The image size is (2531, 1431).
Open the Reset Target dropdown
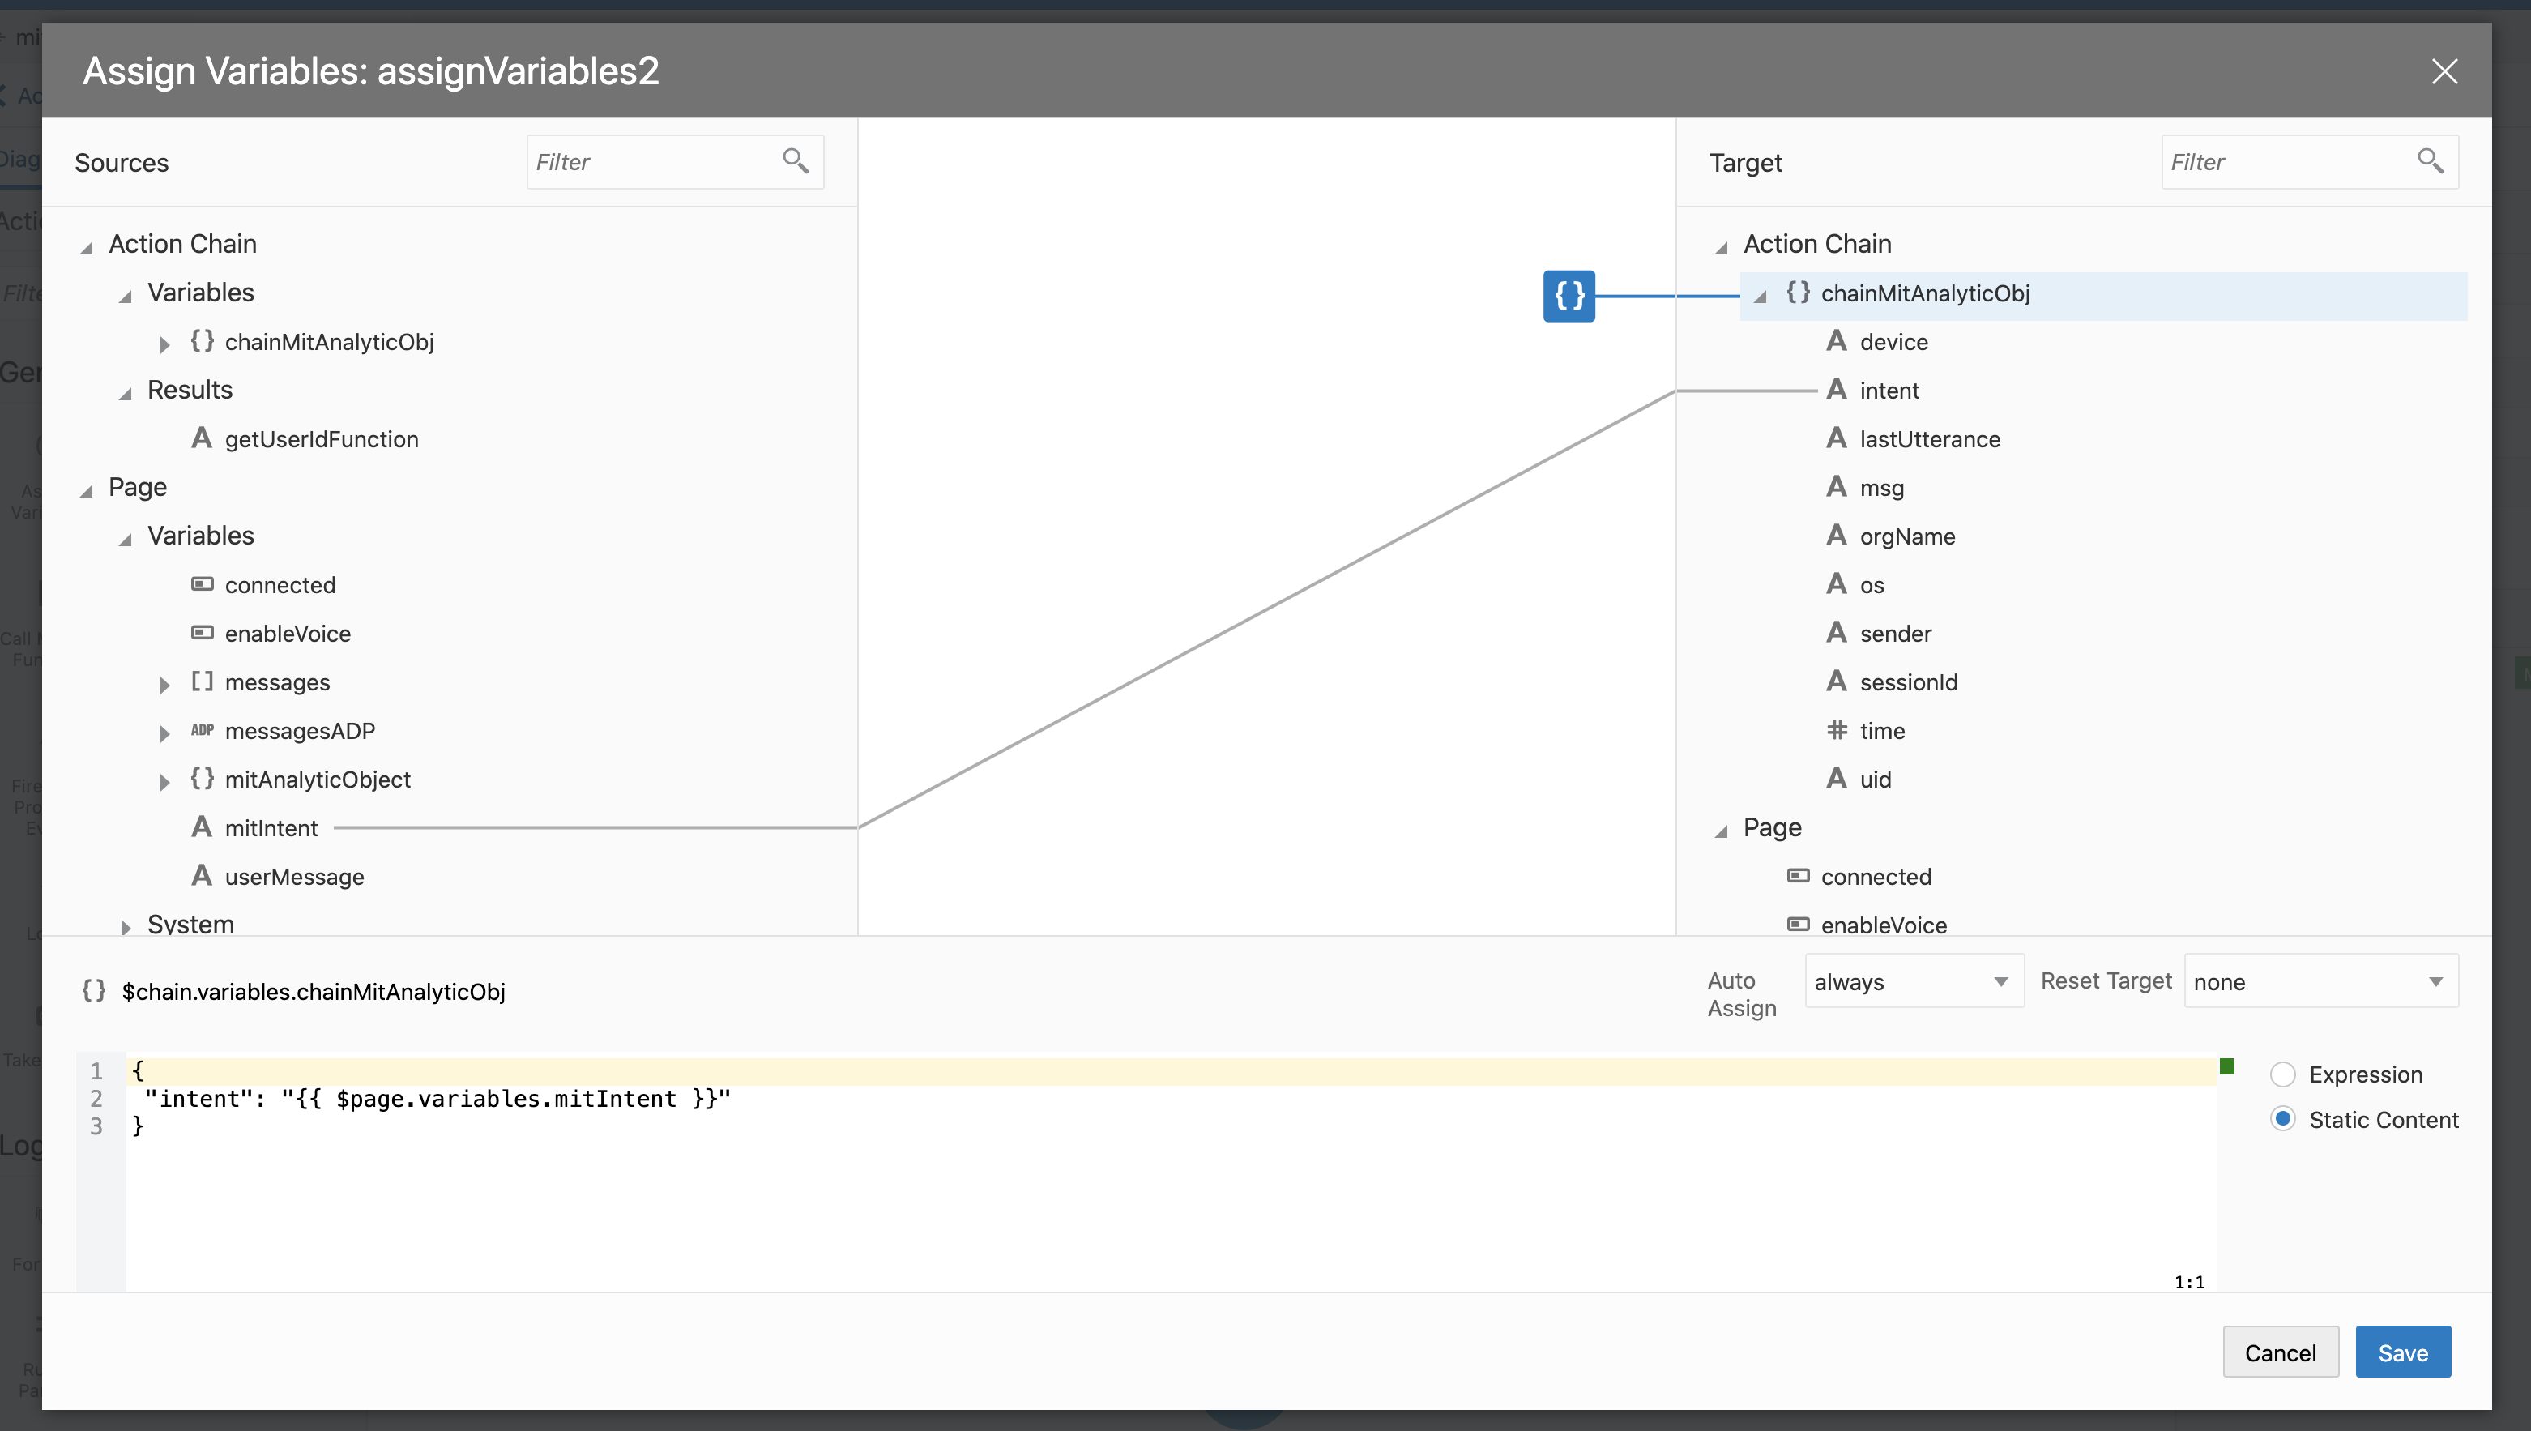(x=2320, y=980)
